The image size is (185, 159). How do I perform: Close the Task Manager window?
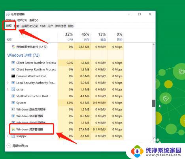tap(150, 14)
